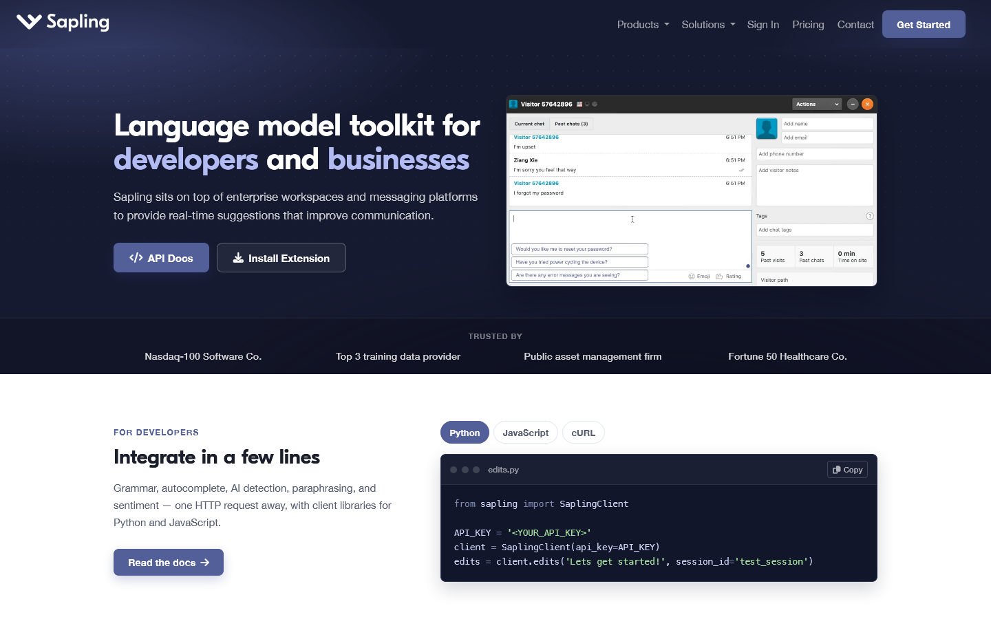Choose suggestion 'Would you like me to reset your password?'
The image size is (991, 619).
[x=579, y=249]
